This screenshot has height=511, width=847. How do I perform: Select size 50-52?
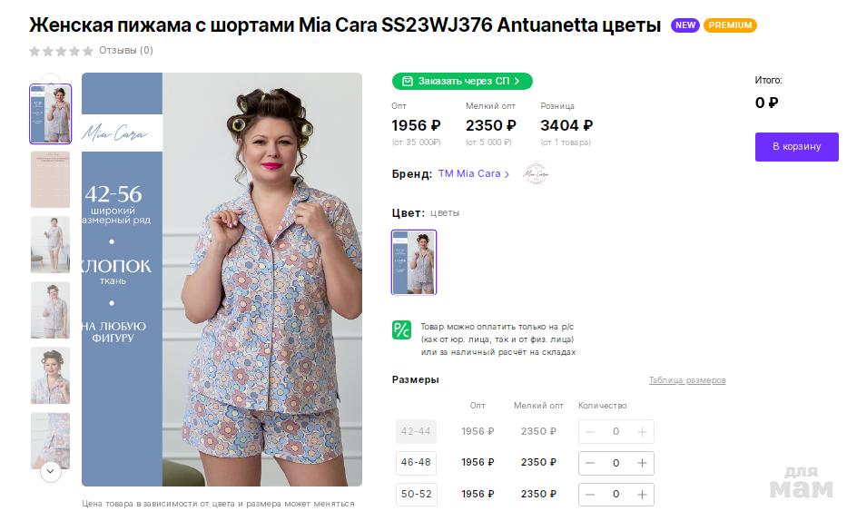coord(416,495)
